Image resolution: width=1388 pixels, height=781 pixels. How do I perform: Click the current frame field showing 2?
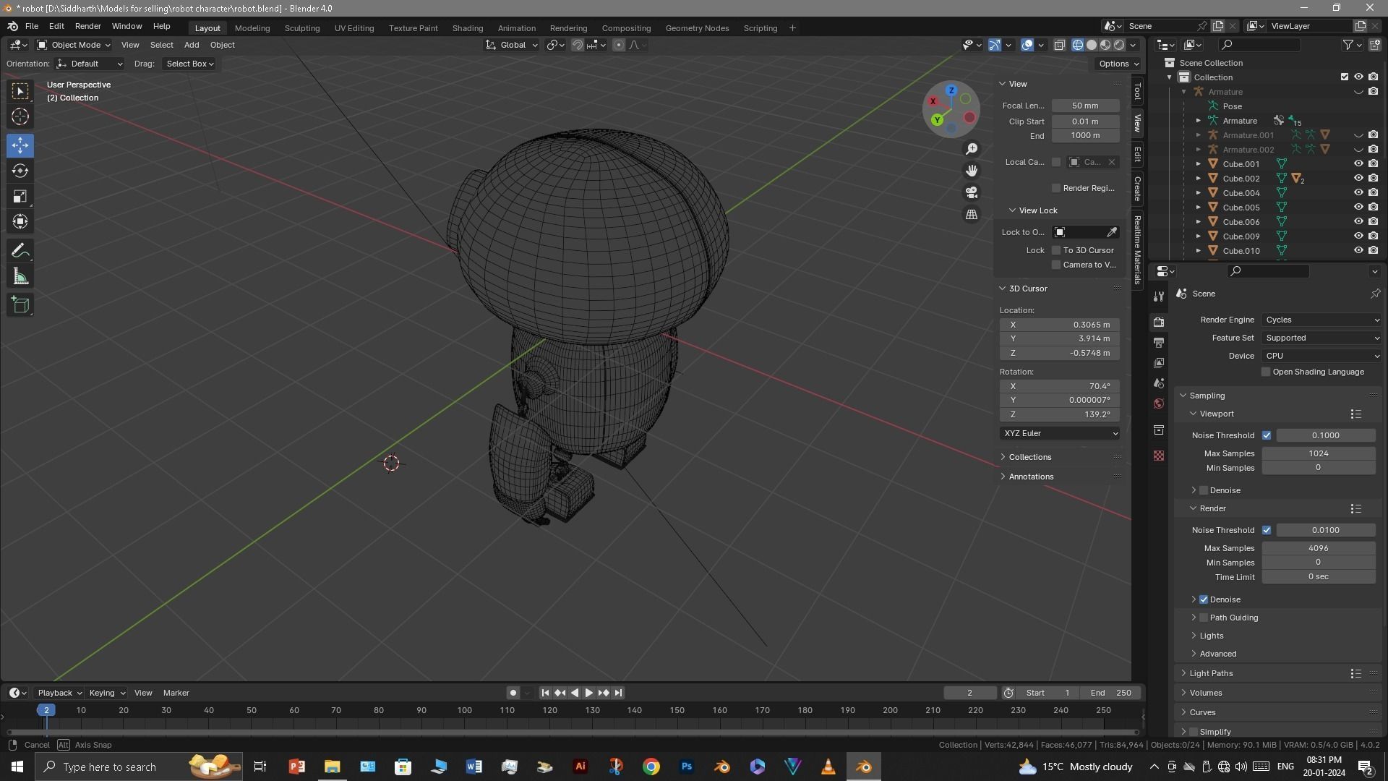[x=969, y=693]
